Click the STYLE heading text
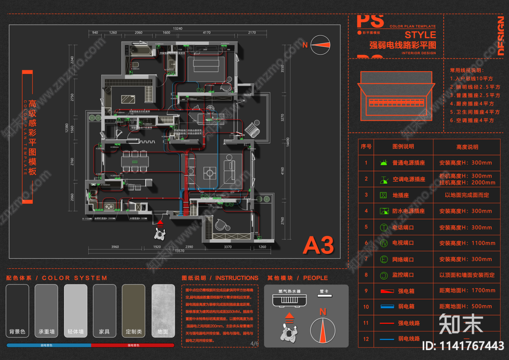Image resolution: width=509 pixels, height=360 pixels. pos(420,35)
